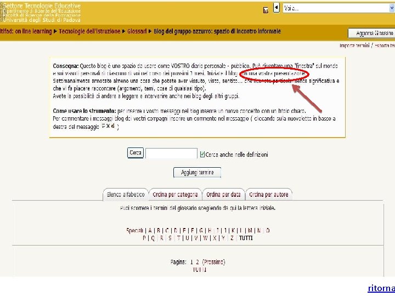Click the 'Importa termini' link
Viewport: 395px width, 296px height.
(354, 45)
